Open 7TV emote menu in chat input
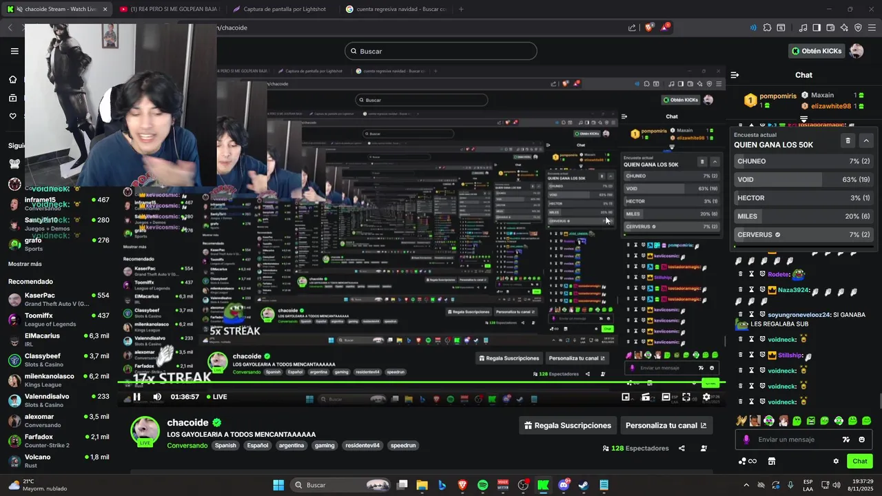 click(846, 440)
